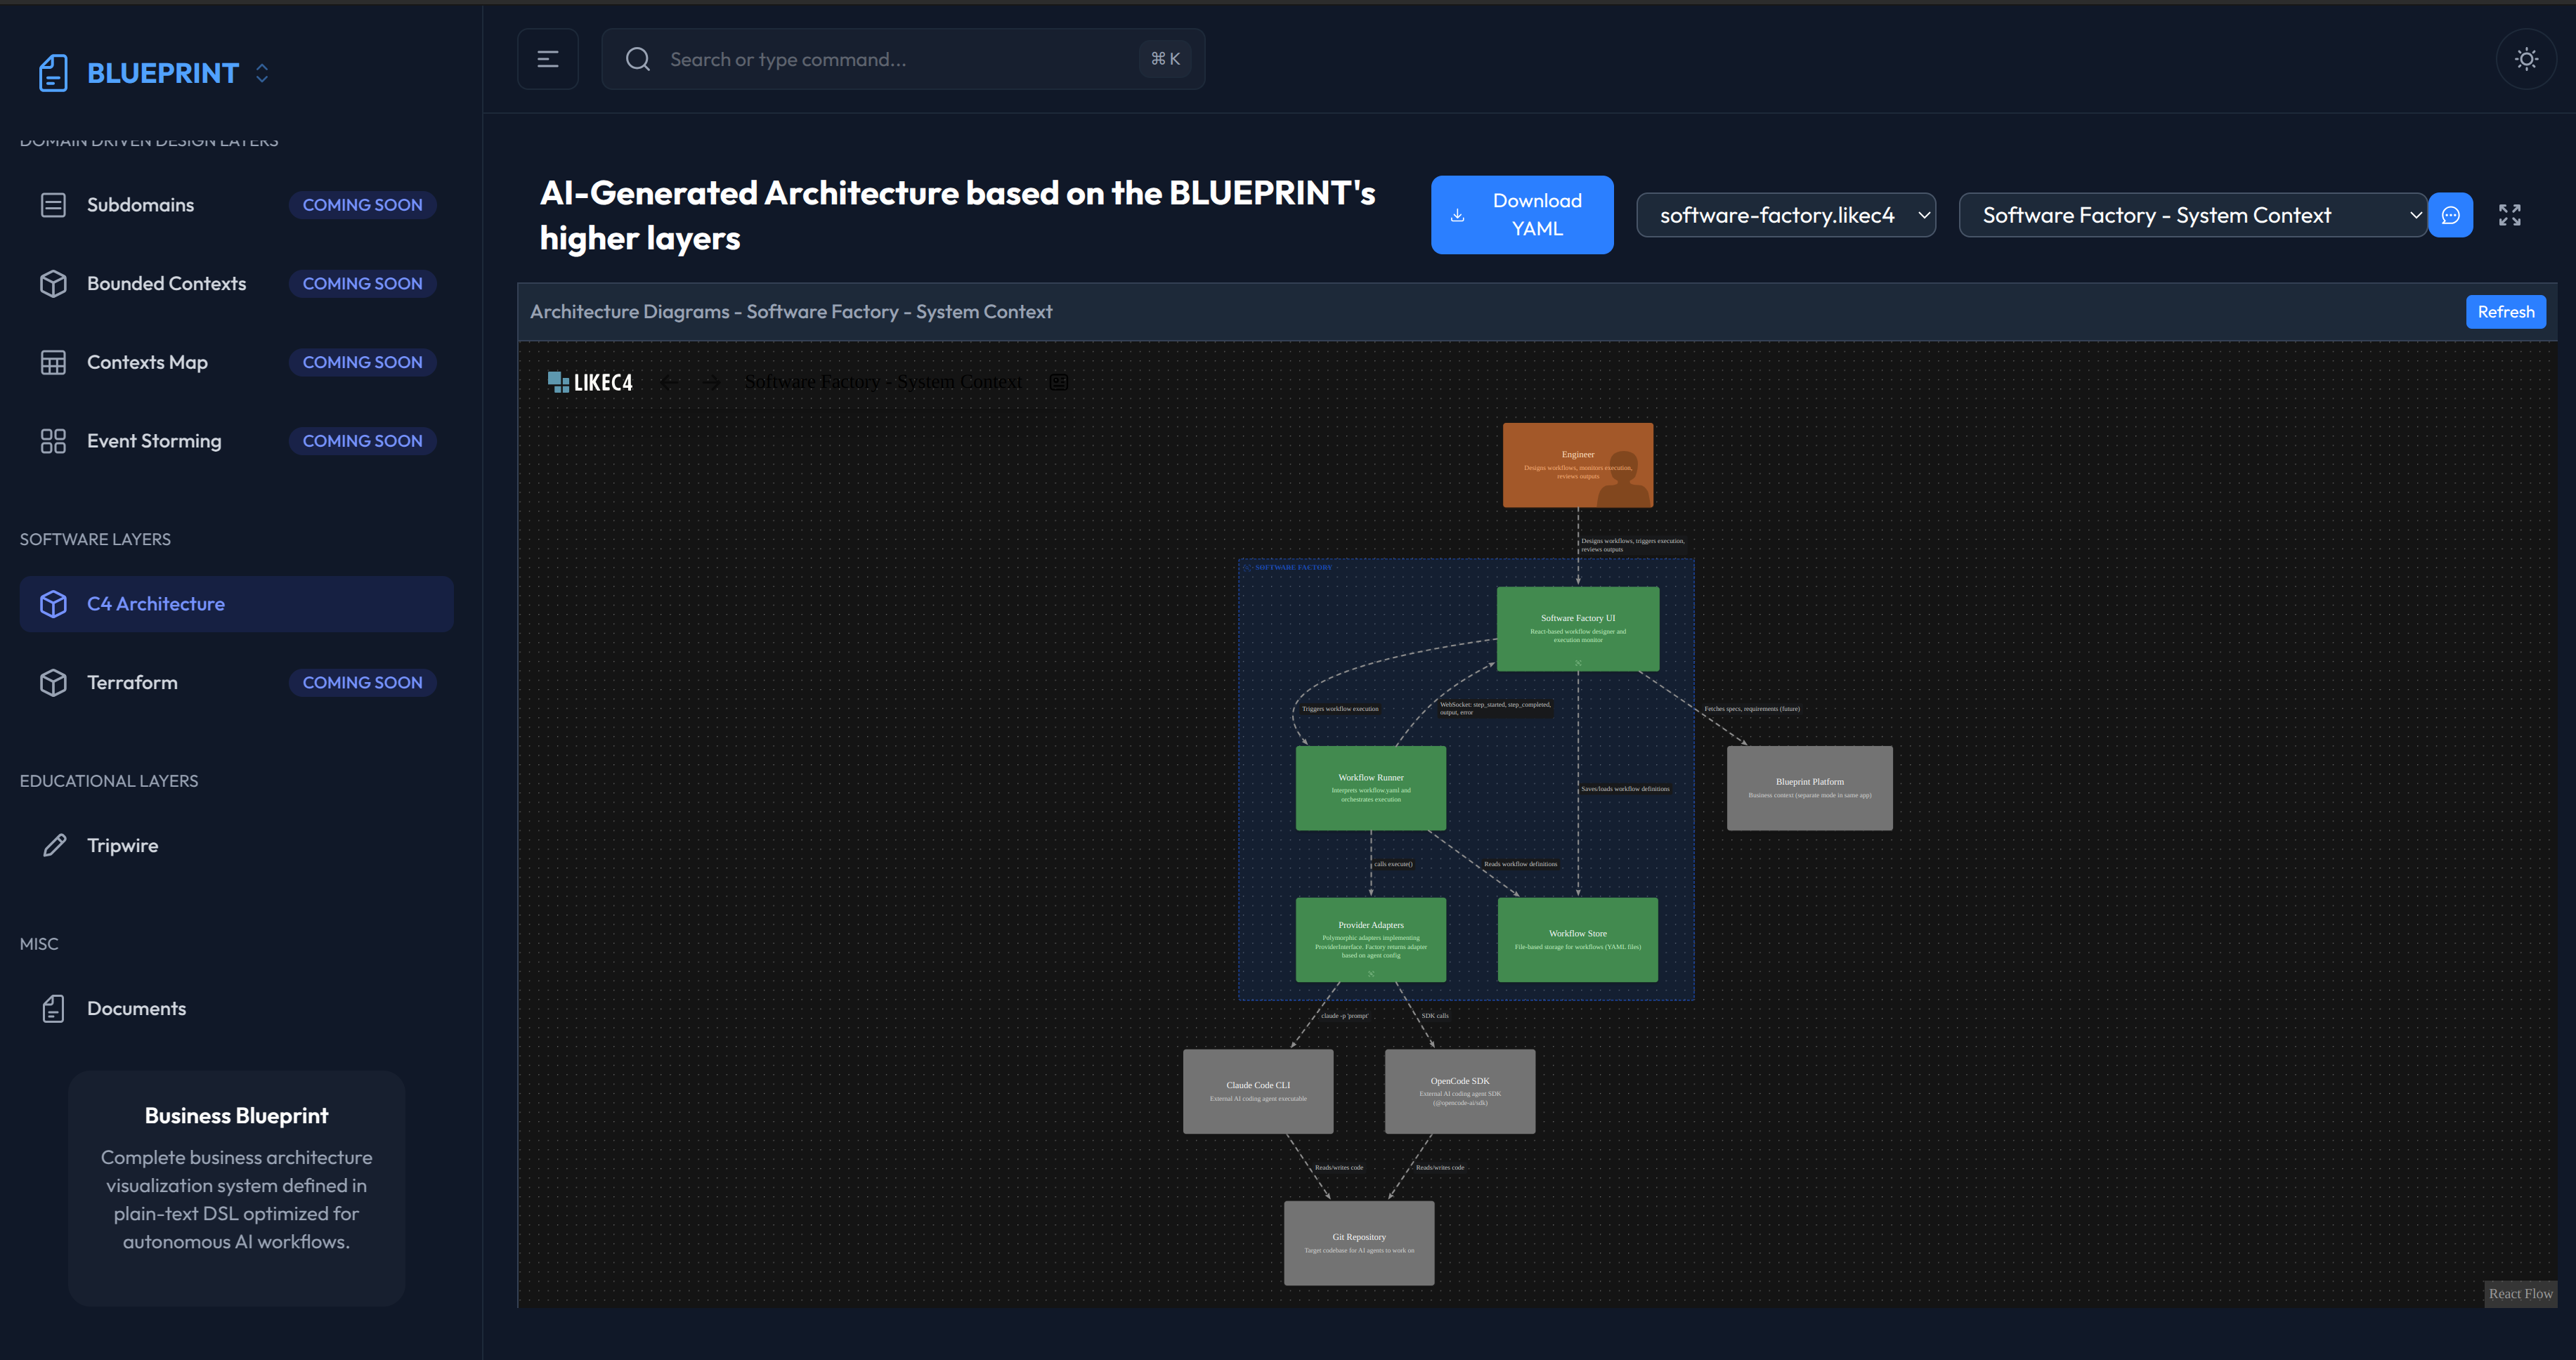Viewport: 2576px width, 1360px height.
Task: Open the System Context view dropdown
Action: pyautogui.click(x=2192, y=215)
